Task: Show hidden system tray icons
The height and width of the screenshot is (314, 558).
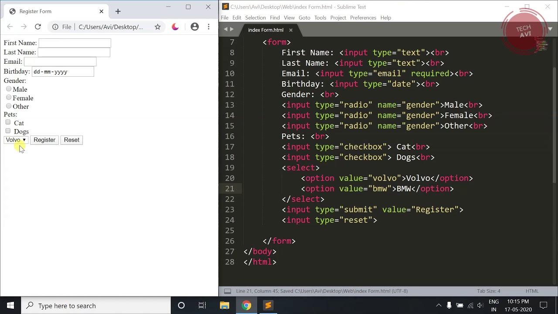Action: tap(439, 306)
